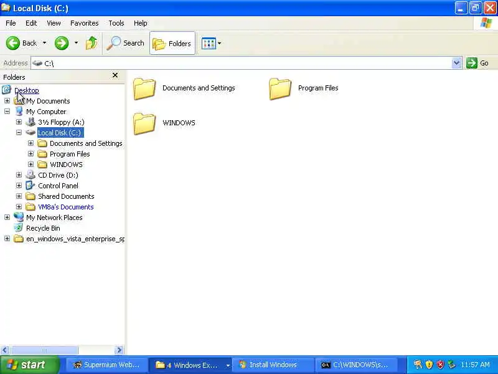
Task: Click the Recycle Bin icon in the tree
Action: click(x=19, y=228)
